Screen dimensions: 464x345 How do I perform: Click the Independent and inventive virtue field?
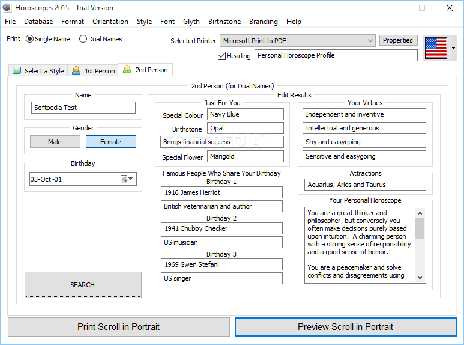364,114
